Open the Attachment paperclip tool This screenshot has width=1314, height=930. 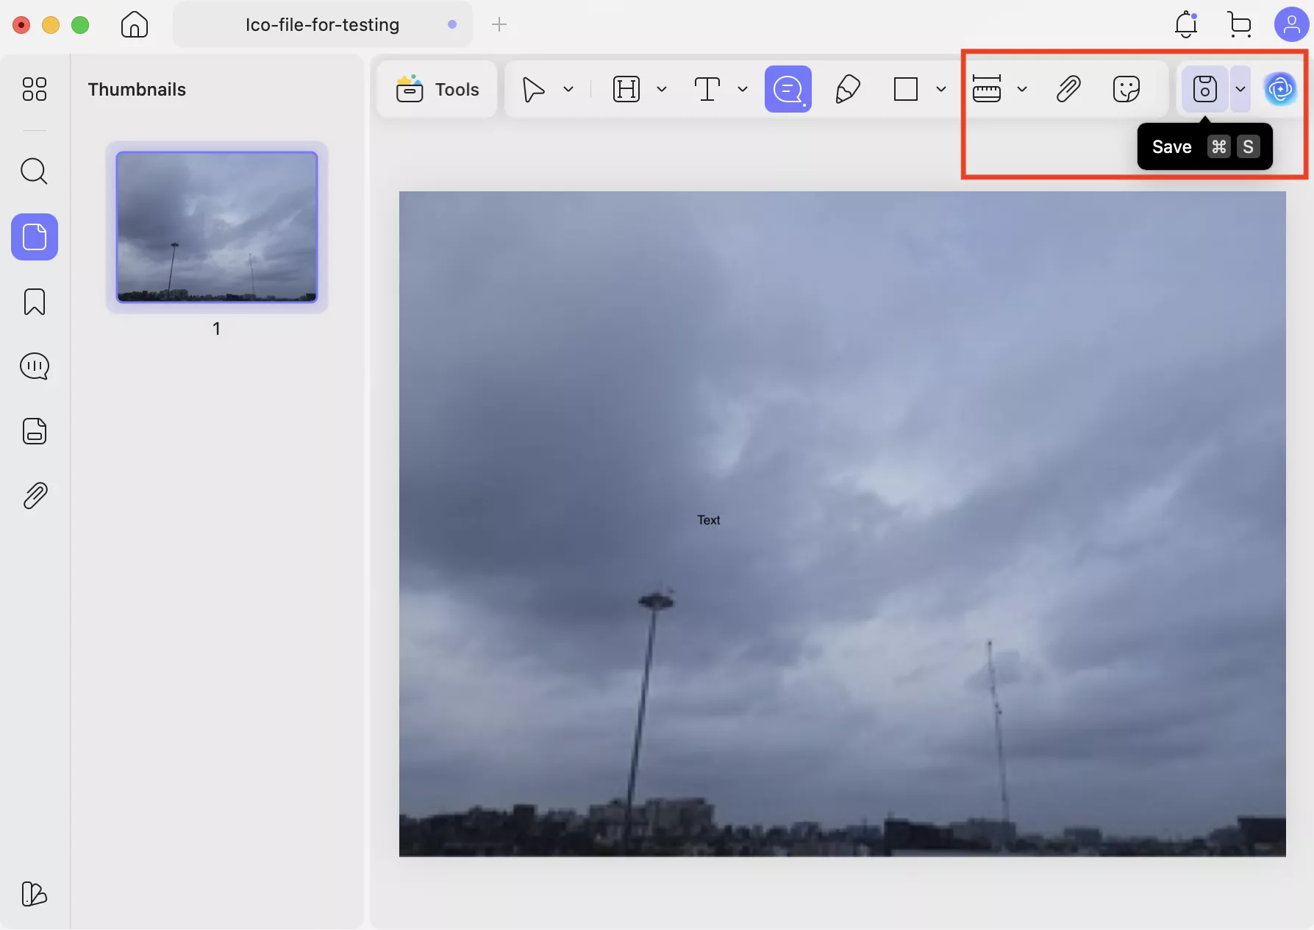click(1068, 89)
